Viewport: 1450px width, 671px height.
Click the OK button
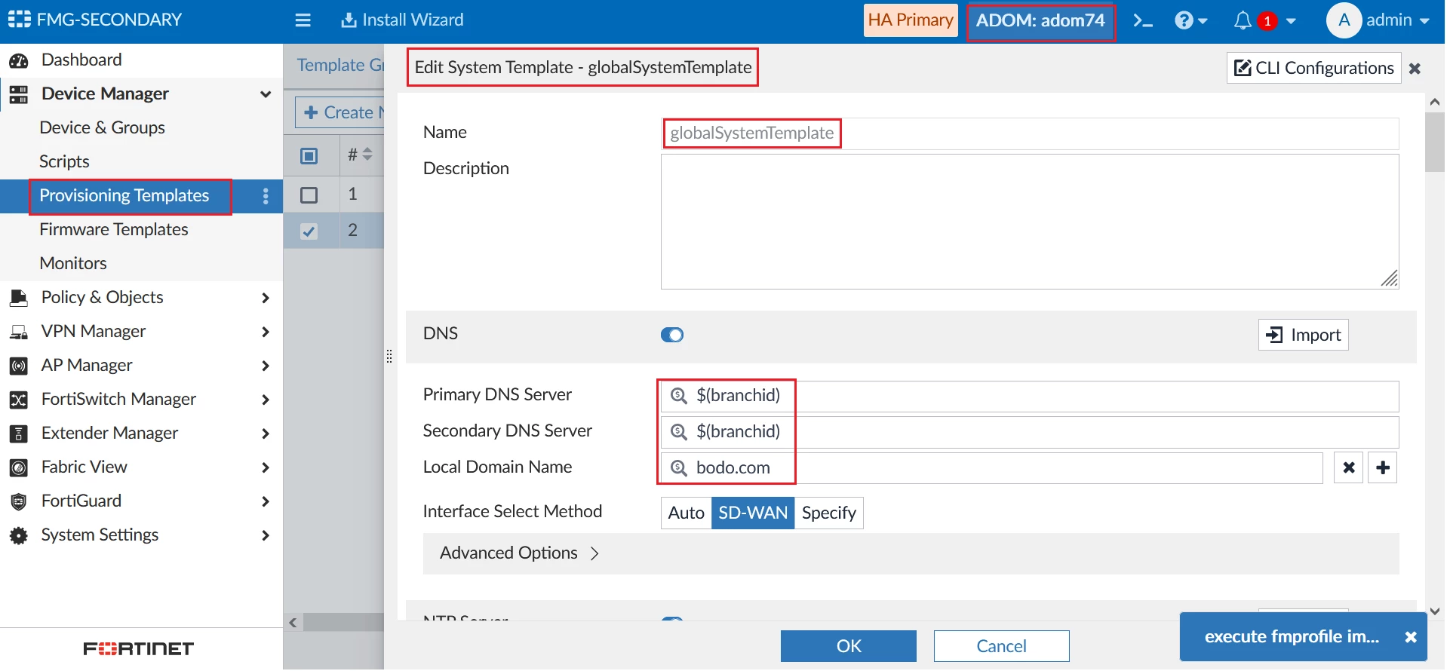coord(849,646)
